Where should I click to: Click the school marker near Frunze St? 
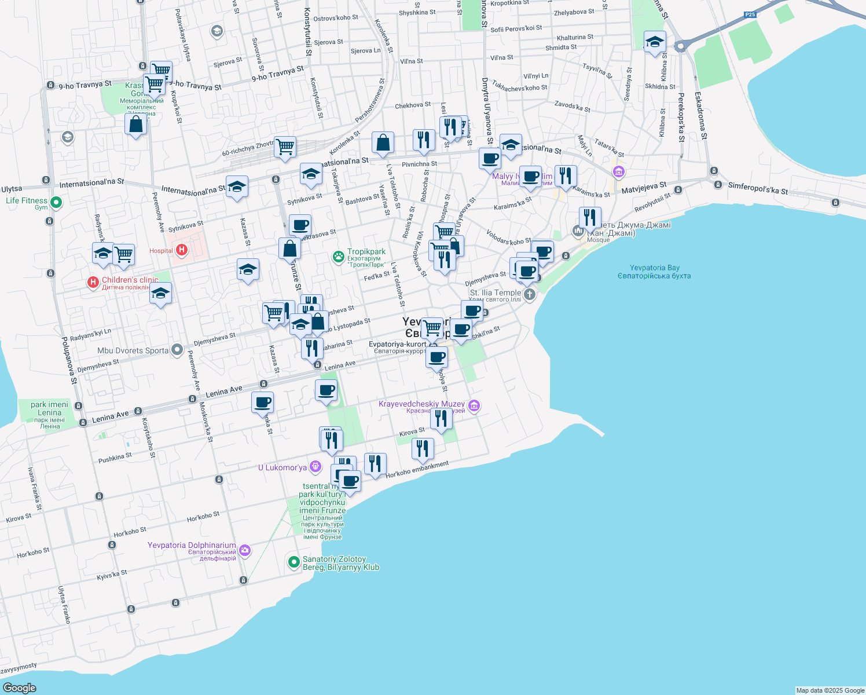click(x=248, y=269)
